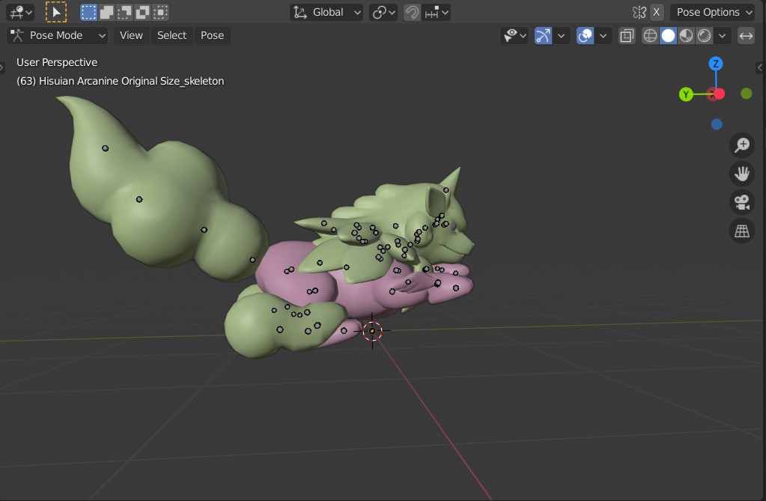Click the pose mirror butterfly icon
This screenshot has width=766, height=501.
tap(639, 12)
